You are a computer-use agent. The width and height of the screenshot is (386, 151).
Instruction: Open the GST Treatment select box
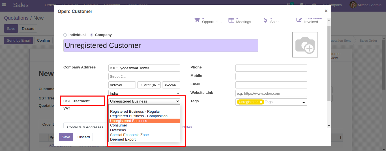pos(144,101)
